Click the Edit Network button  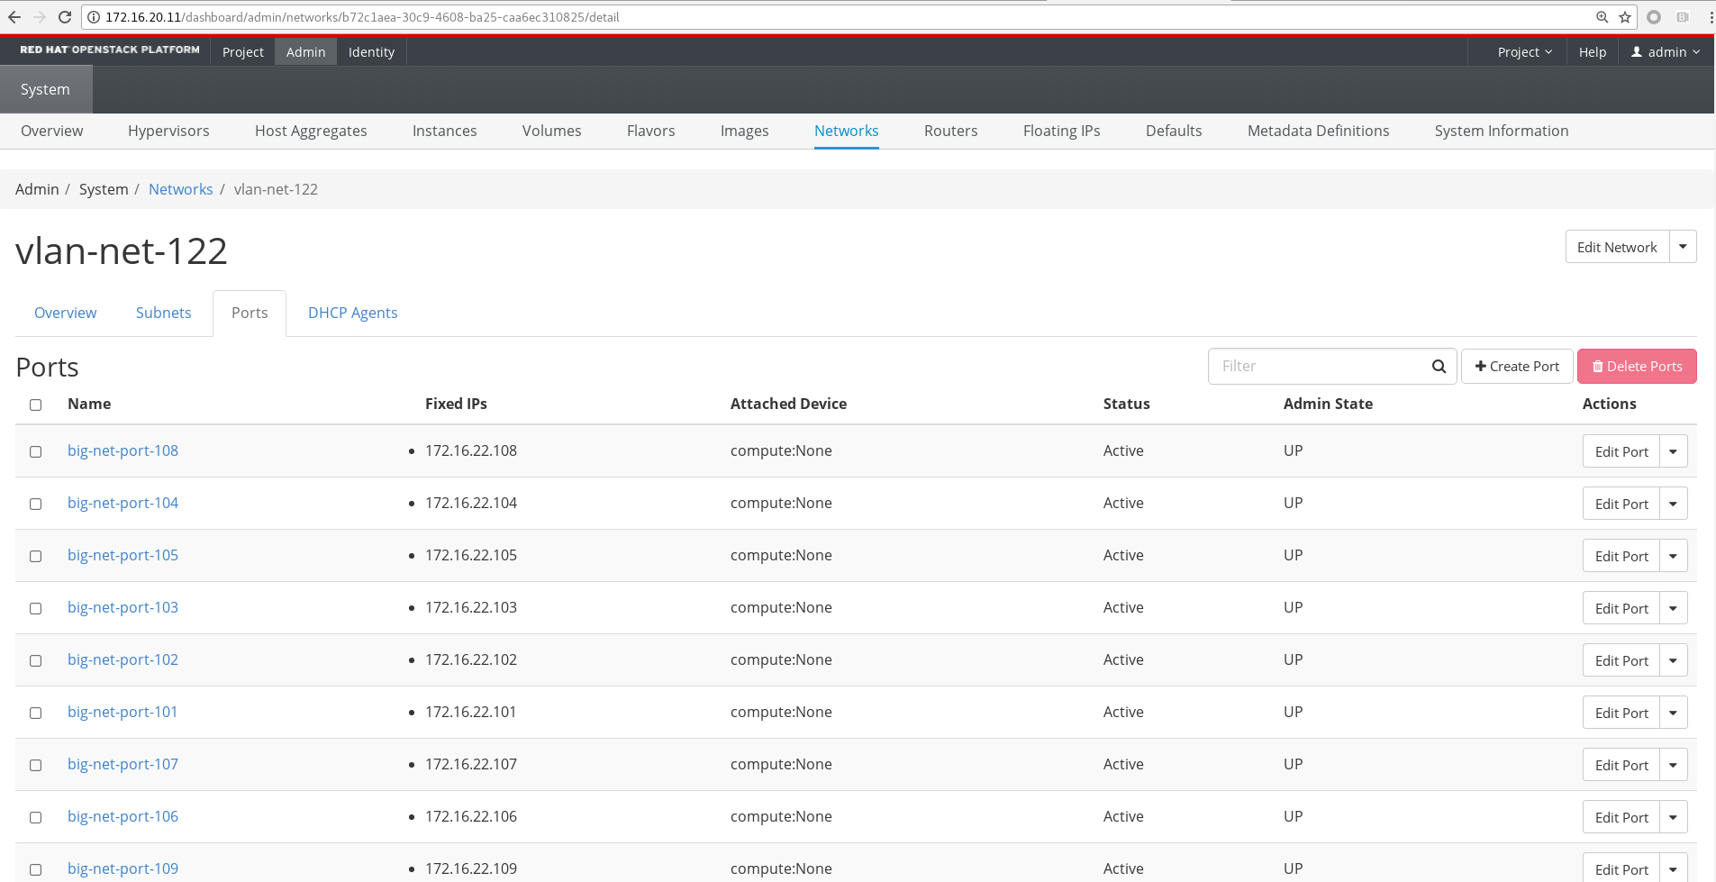pyautogui.click(x=1617, y=247)
